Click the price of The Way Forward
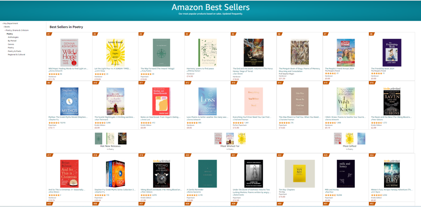Screen dimensions: 421x207 click(x=144, y=79)
